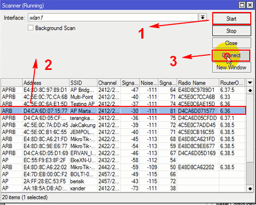The image size is (256, 205).
Task: Close the Scanner dialog via Close button
Action: point(231,43)
